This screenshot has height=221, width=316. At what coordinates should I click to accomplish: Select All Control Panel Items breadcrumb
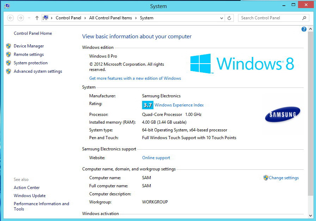coord(110,18)
